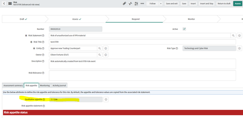Select the Risk appetite tab
The height and width of the screenshot is (118, 243).
pyautogui.click(x=31, y=86)
